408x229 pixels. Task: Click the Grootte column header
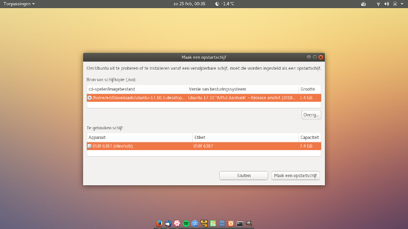310,89
